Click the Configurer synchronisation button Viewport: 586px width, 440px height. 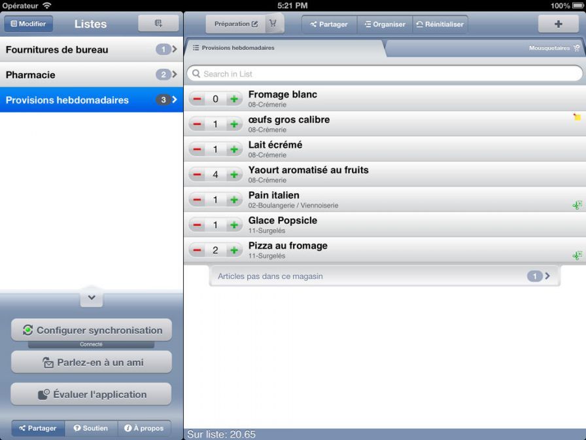[92, 330]
